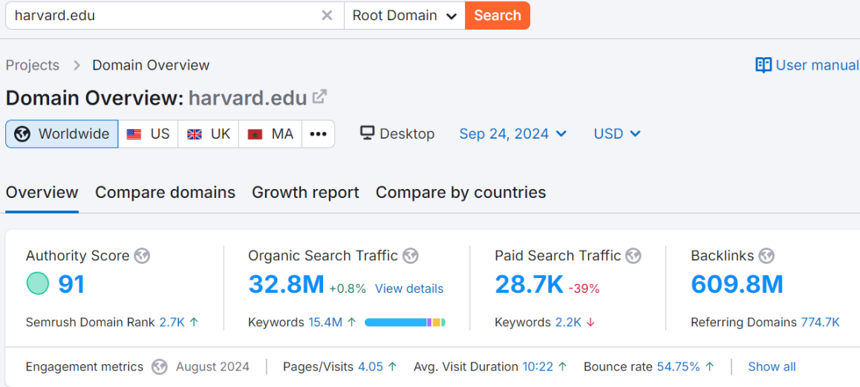Screen dimensions: 860x387
Task: Open the USD currency dropdown
Action: [x=617, y=133]
